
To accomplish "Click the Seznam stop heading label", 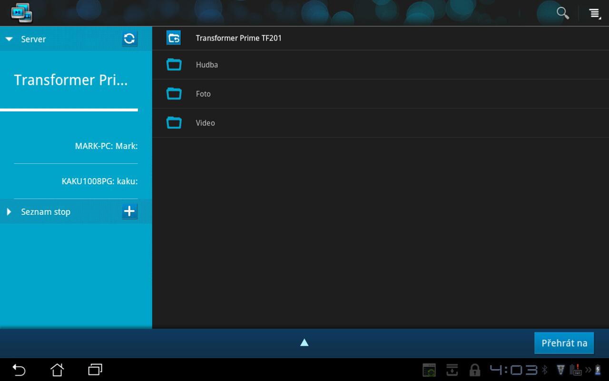I will [46, 212].
